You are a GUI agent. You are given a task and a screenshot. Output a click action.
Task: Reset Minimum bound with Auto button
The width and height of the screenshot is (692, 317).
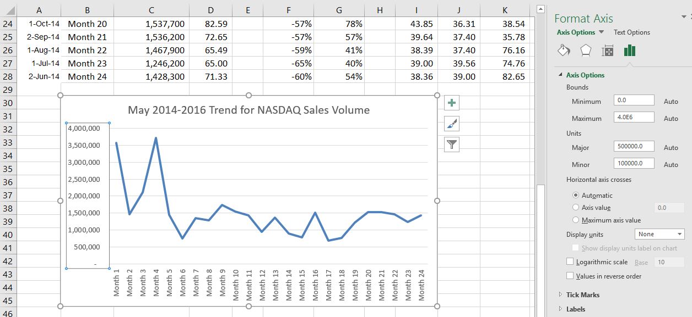pos(671,102)
